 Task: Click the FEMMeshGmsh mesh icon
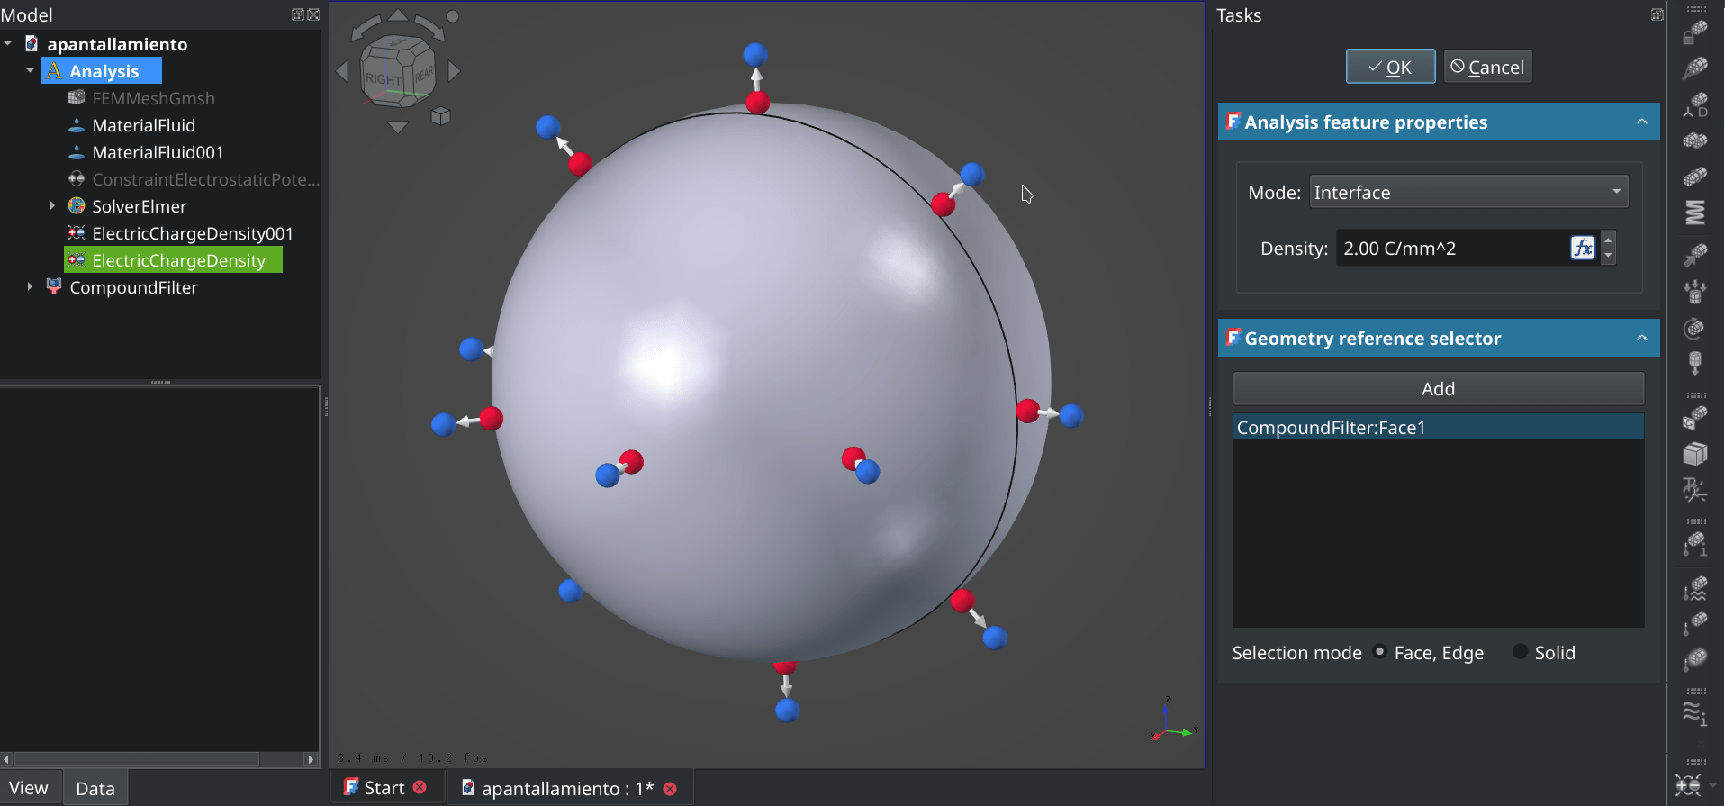point(77,98)
